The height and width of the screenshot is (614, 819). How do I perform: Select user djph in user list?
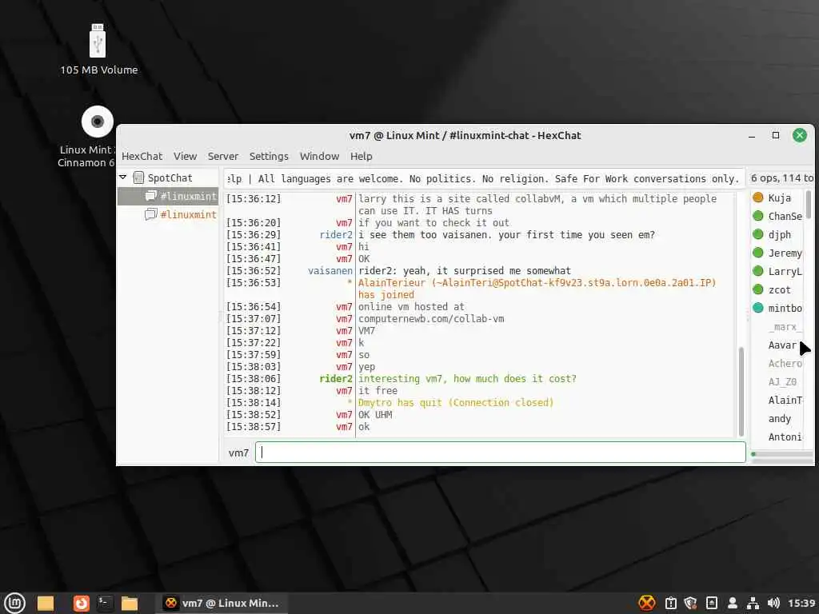(x=779, y=234)
